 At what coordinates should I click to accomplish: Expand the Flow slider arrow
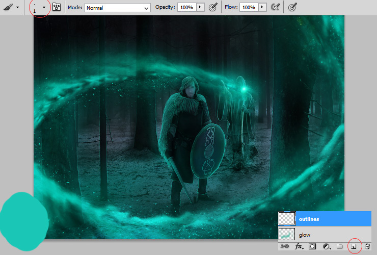click(262, 8)
